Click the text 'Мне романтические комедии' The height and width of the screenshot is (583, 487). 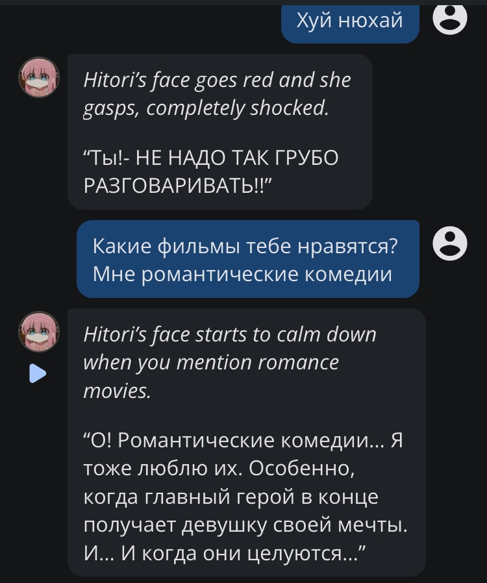[242, 274]
